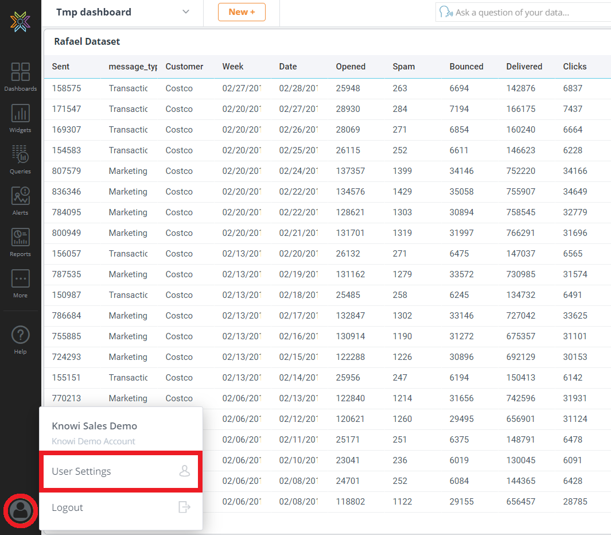Sort by the Opened column header
Viewport: 611px width, 535px height.
pos(351,67)
